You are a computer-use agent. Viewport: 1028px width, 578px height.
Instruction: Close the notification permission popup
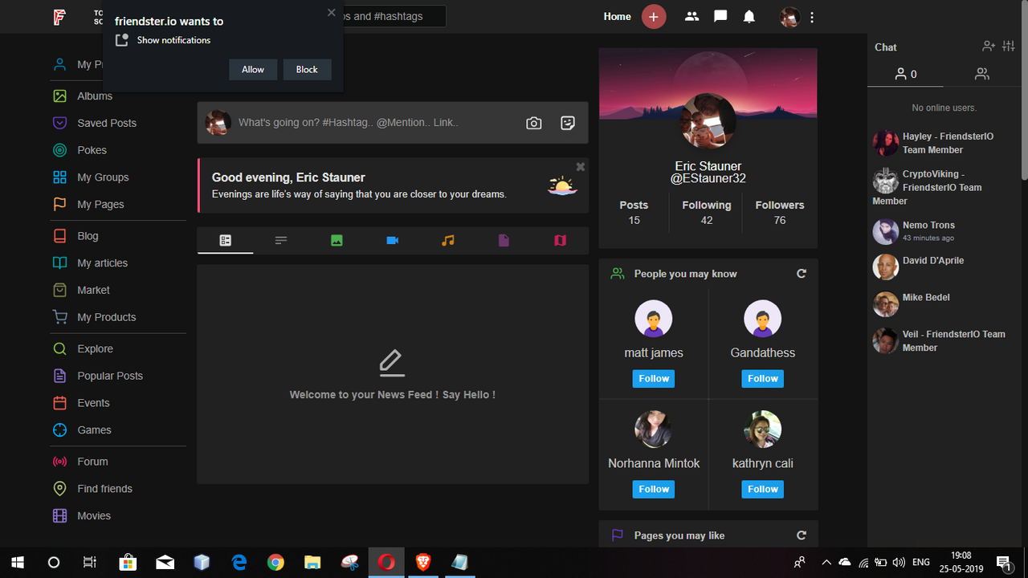[x=332, y=12]
